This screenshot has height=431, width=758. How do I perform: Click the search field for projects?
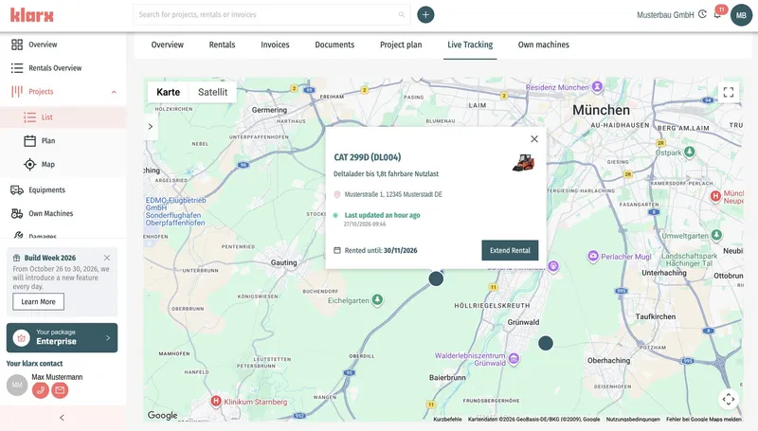click(x=271, y=15)
